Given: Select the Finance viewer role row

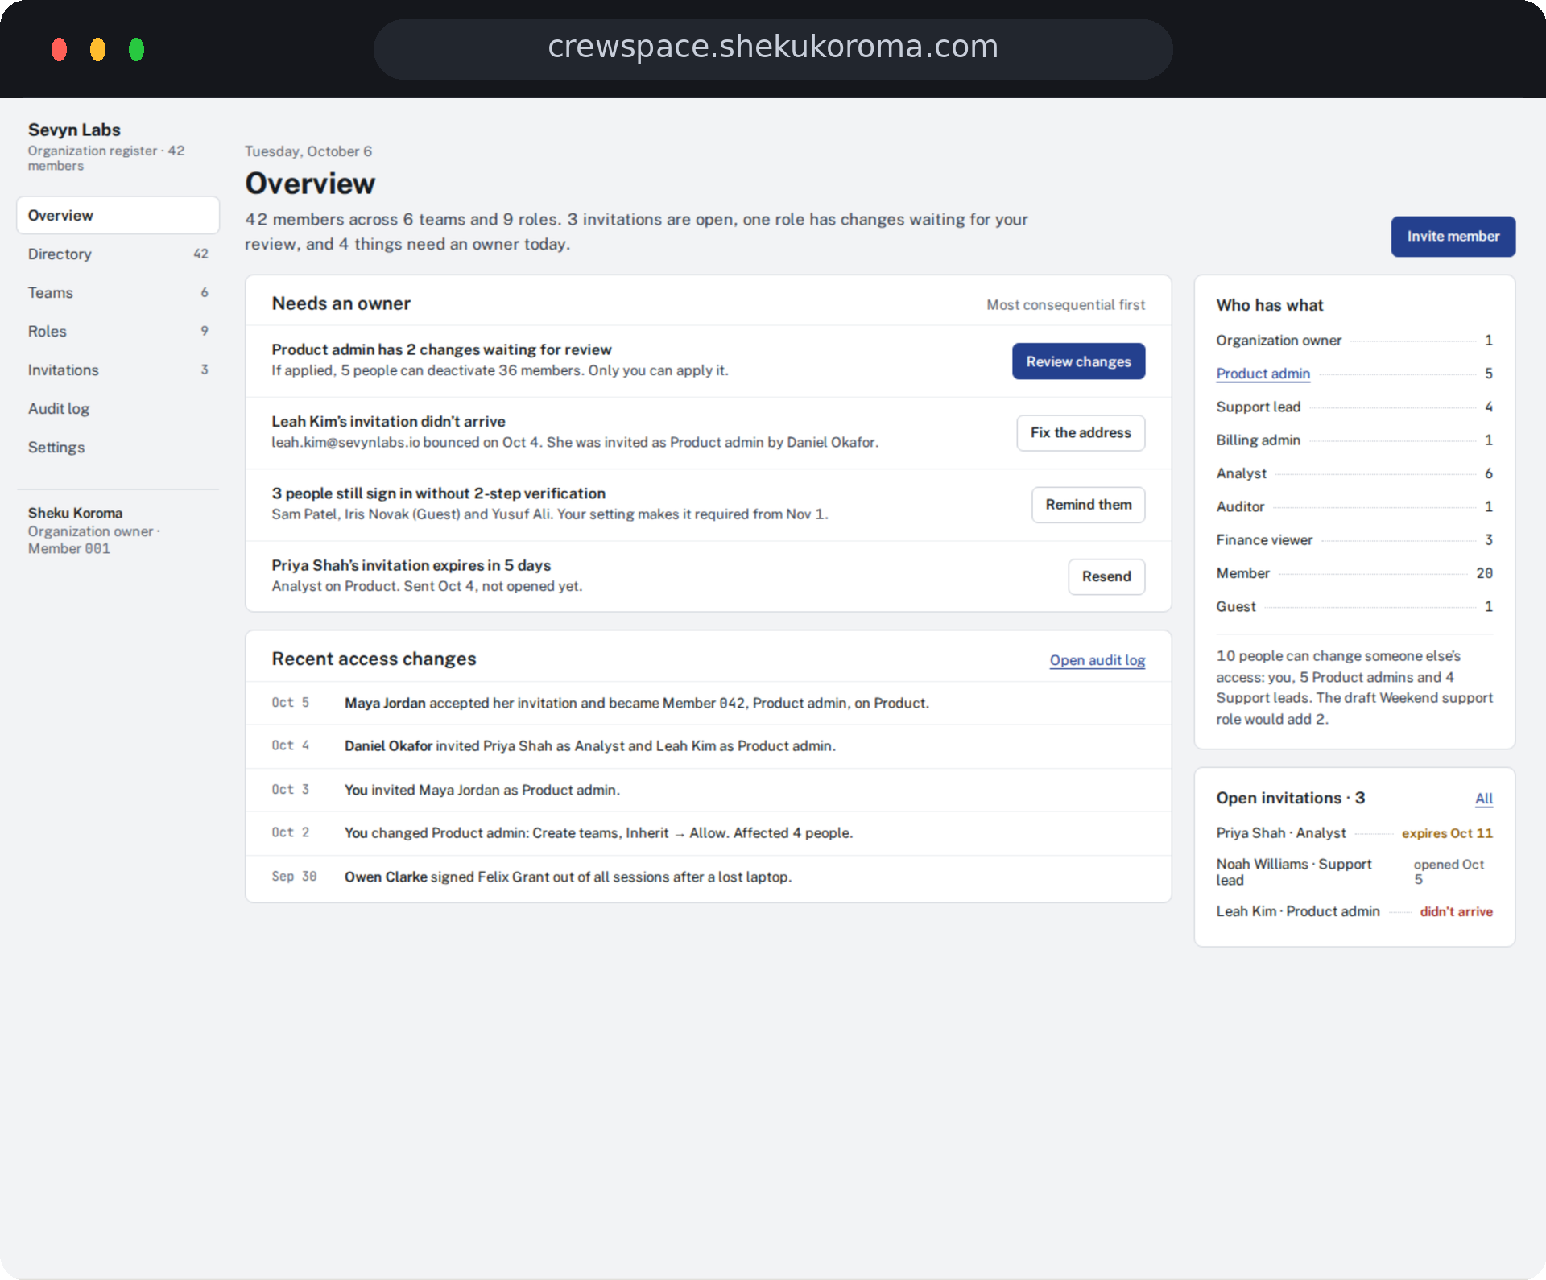Looking at the screenshot, I should point(1354,540).
